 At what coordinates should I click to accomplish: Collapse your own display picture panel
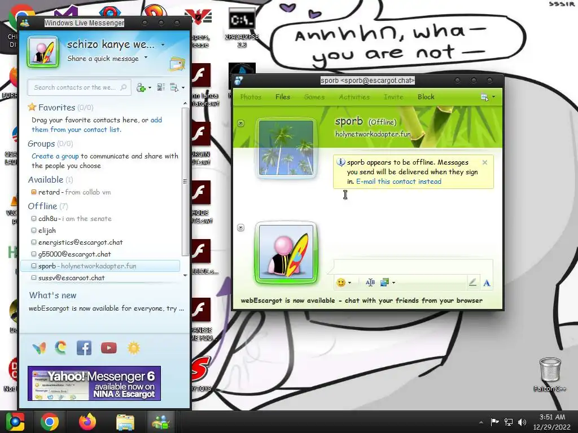coord(240,228)
